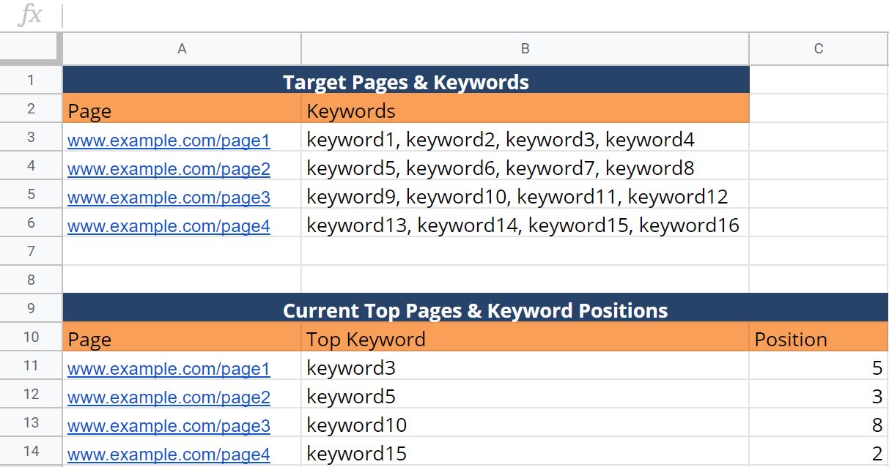Follow the page3 link in row 5

[x=169, y=198]
